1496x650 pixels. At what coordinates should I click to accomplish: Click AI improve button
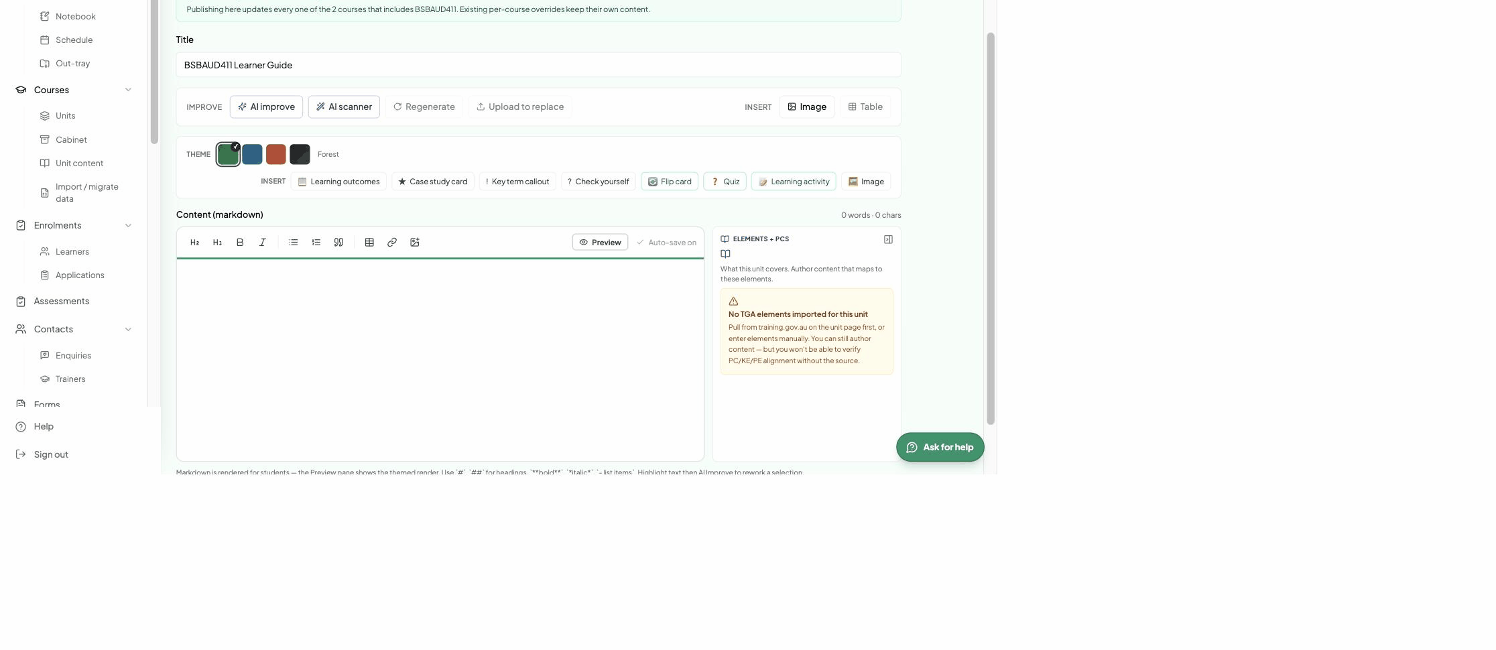267,107
